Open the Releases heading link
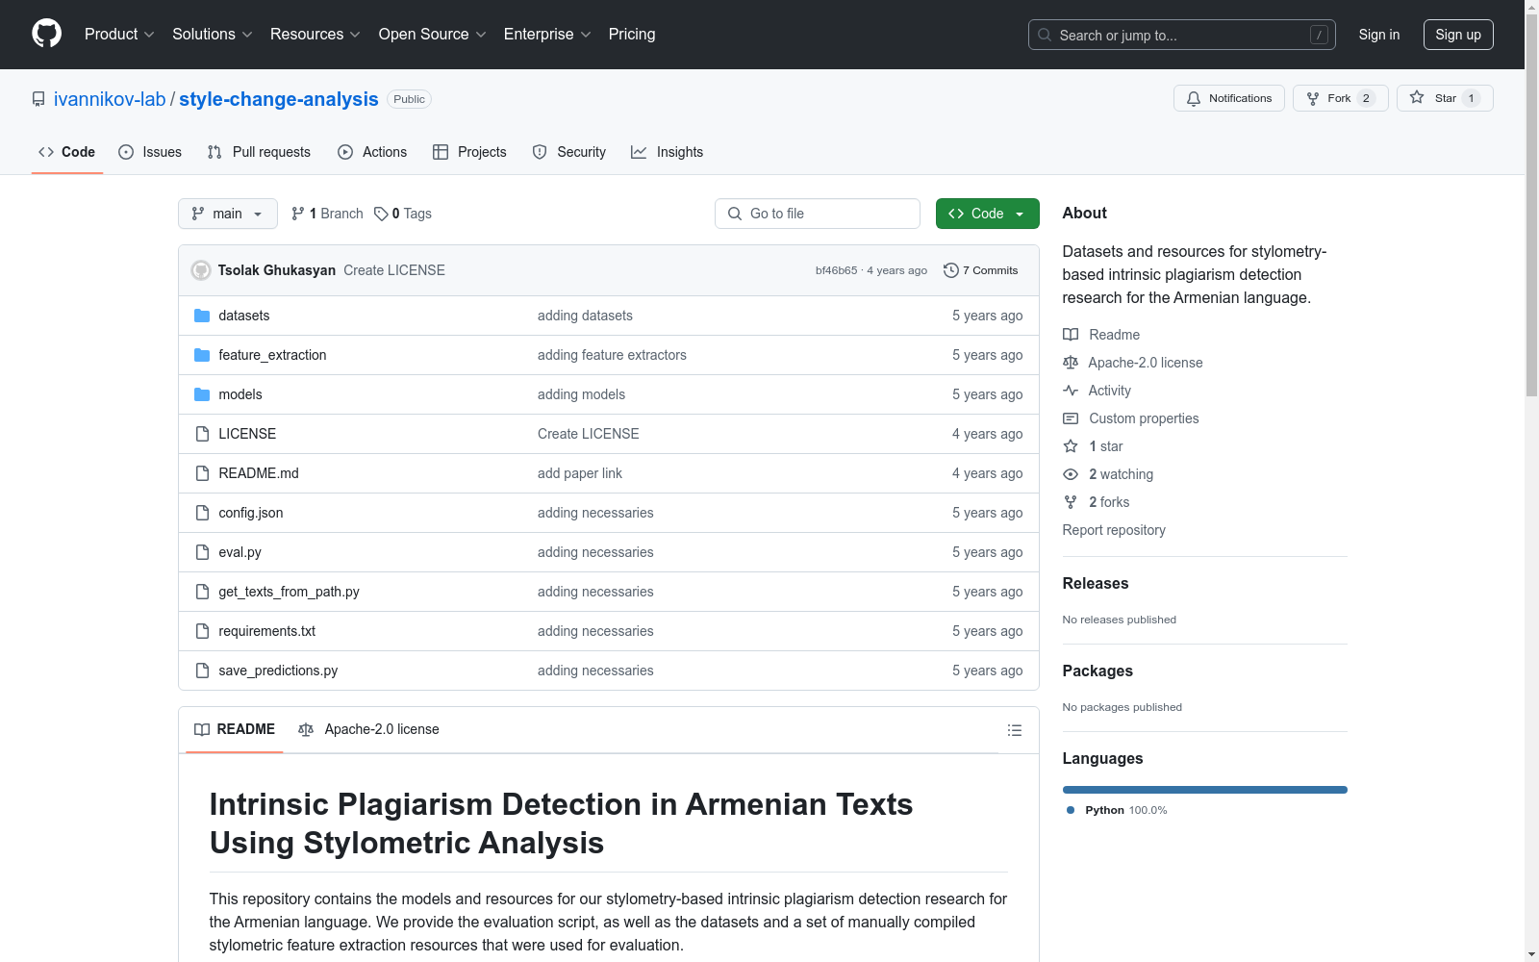Image resolution: width=1539 pixels, height=962 pixels. point(1096,583)
